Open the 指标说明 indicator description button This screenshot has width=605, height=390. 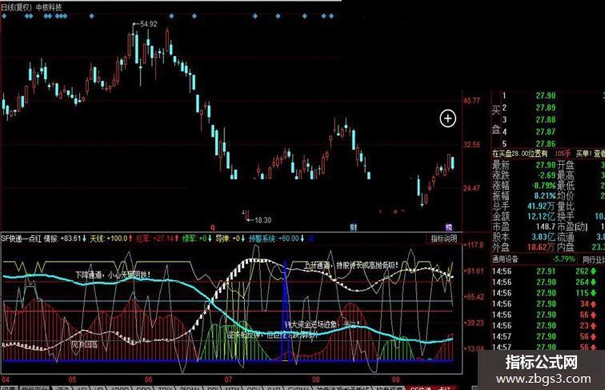click(x=444, y=239)
